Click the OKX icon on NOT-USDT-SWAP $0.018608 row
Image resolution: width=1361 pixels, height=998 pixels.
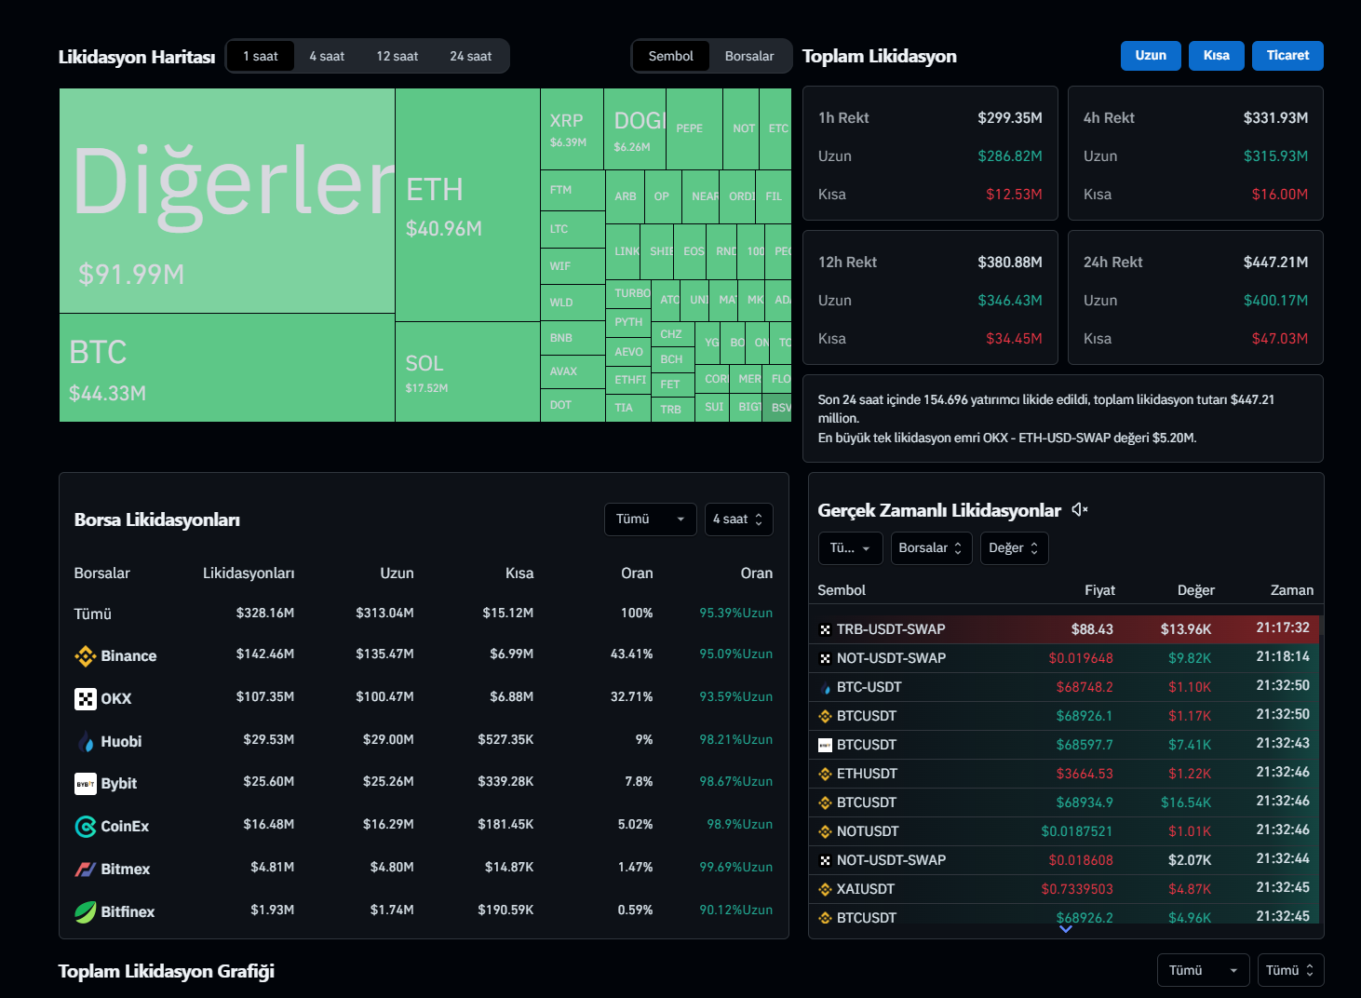click(x=825, y=861)
